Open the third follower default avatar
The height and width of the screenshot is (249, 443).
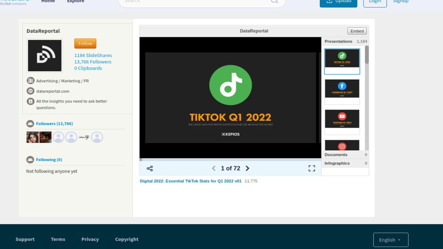point(58,137)
